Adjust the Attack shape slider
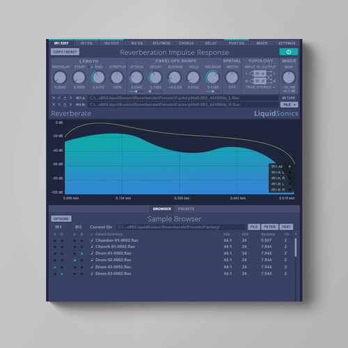Screen dimensions: 348x348 (x=136, y=91)
